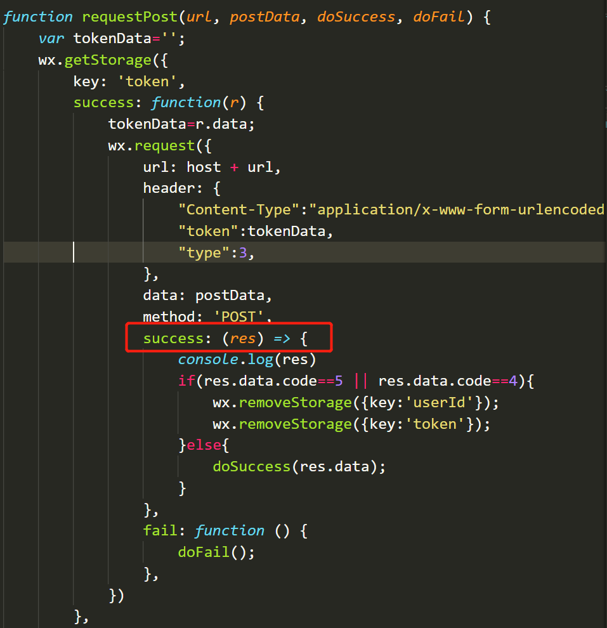Click the 'fail: function ()' line
Viewport: 607px width, 628px height.
pos(225,531)
